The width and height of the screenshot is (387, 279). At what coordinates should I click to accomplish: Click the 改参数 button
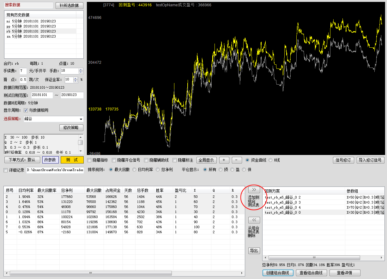coord(50,160)
